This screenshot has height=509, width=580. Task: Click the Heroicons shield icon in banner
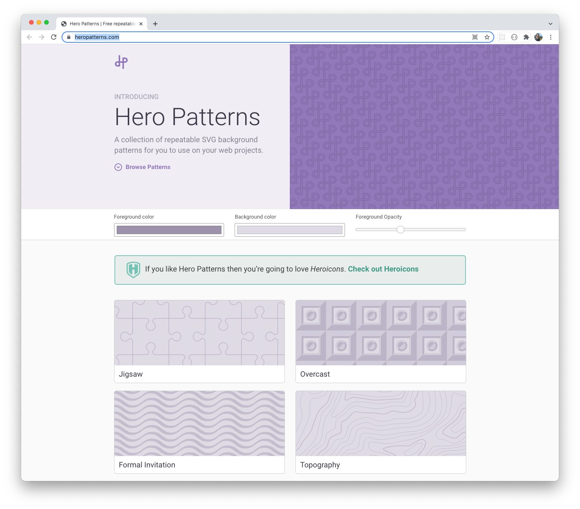[x=133, y=270]
